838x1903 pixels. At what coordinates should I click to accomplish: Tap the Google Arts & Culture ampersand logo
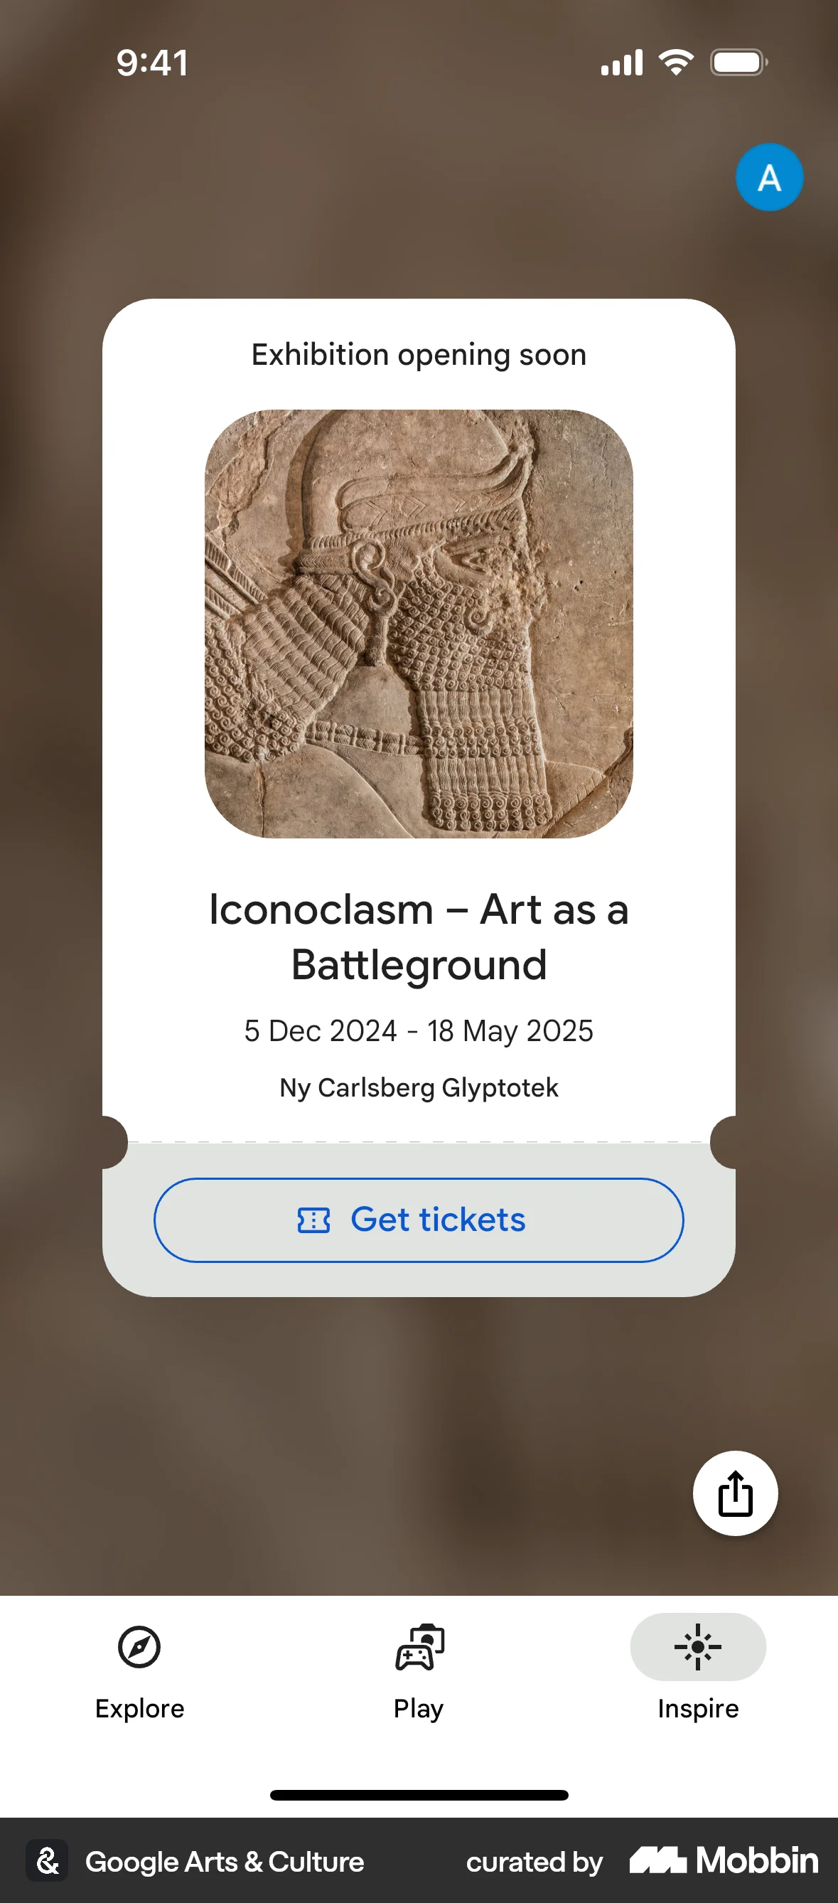click(x=47, y=1862)
